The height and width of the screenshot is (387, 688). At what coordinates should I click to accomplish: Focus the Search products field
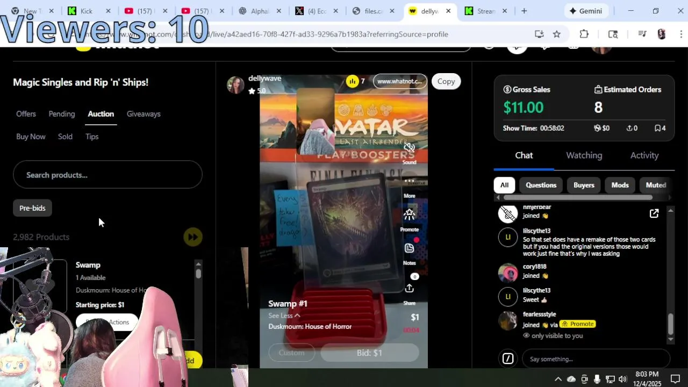(x=107, y=175)
